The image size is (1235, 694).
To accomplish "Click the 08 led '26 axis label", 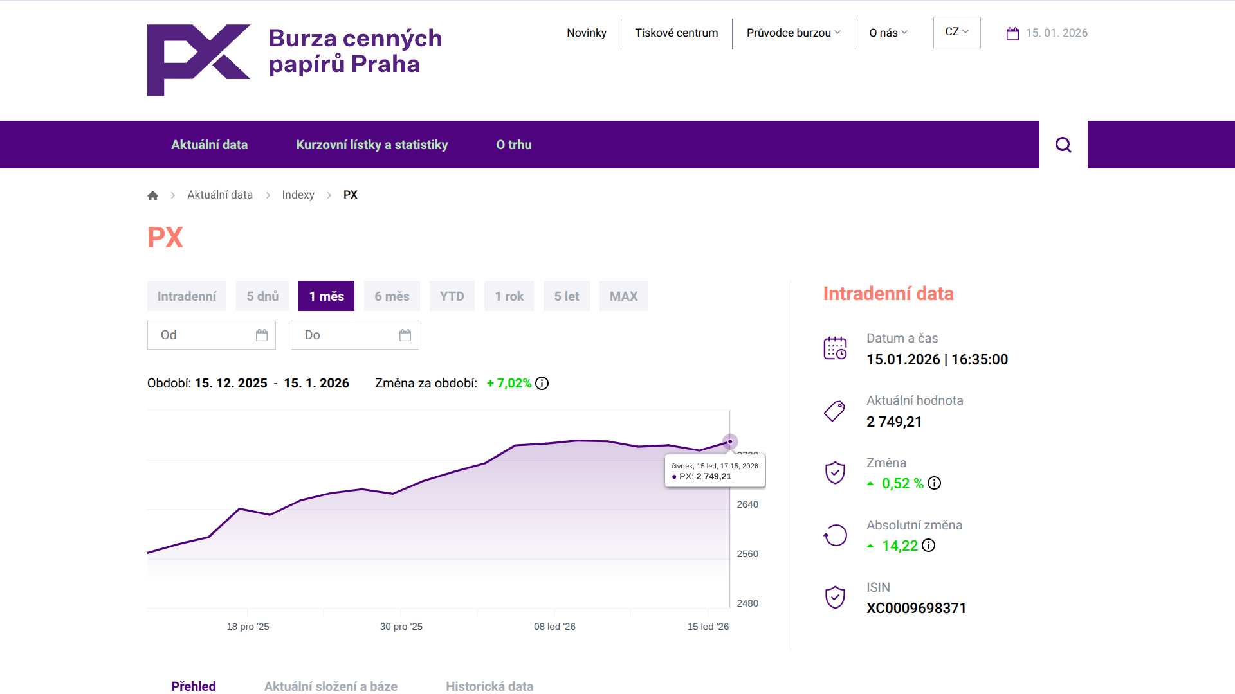I will (x=554, y=627).
